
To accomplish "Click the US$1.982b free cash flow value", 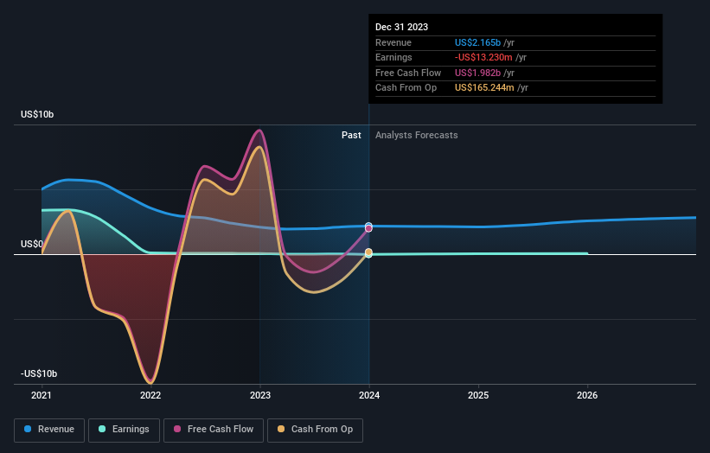I will click(x=477, y=73).
